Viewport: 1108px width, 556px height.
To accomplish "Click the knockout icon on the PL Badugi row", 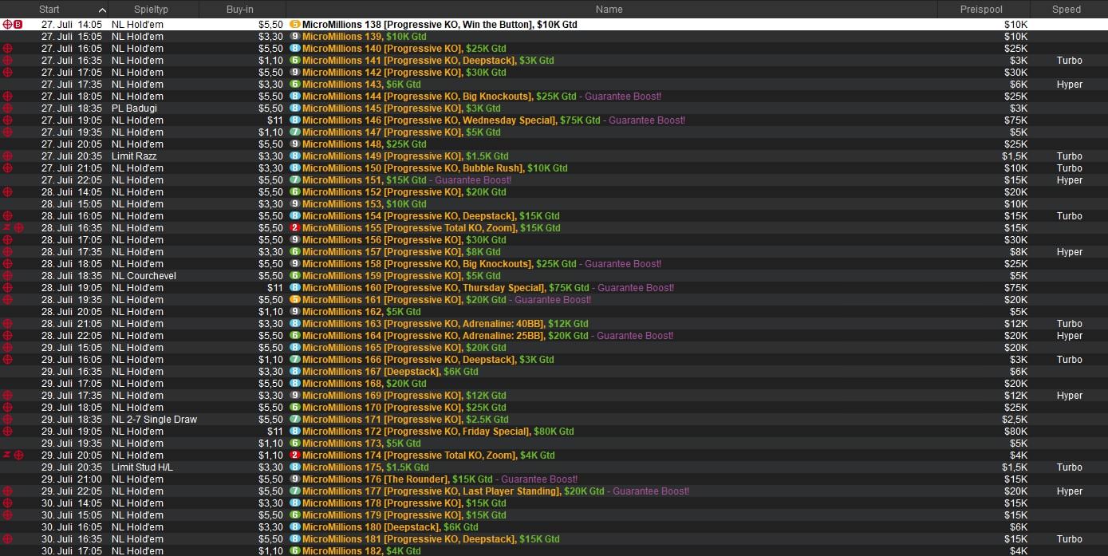I will click(8, 108).
